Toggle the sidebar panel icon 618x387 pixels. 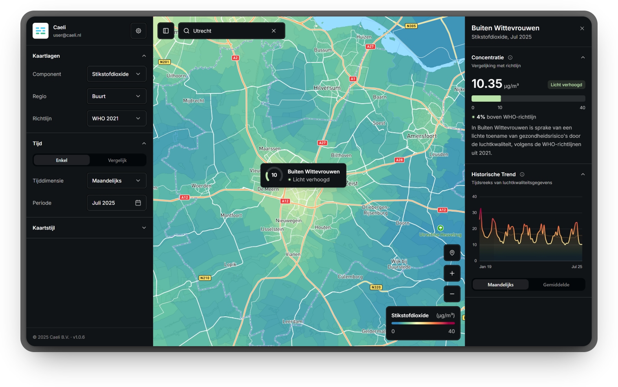point(166,31)
